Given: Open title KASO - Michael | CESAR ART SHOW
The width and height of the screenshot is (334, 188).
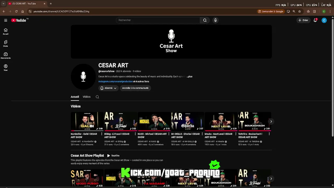Looking at the screenshot, I should tap(152, 136).
